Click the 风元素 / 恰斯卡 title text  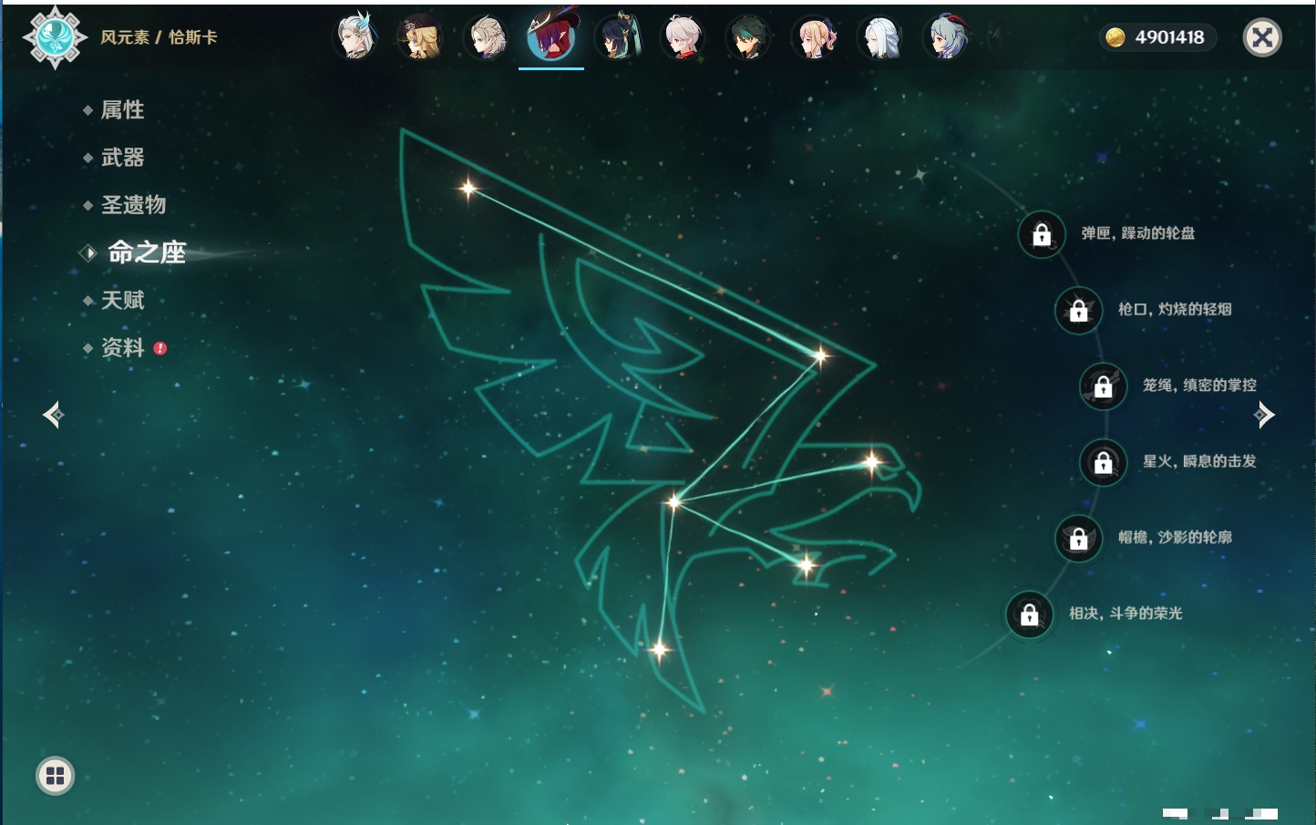click(x=159, y=37)
